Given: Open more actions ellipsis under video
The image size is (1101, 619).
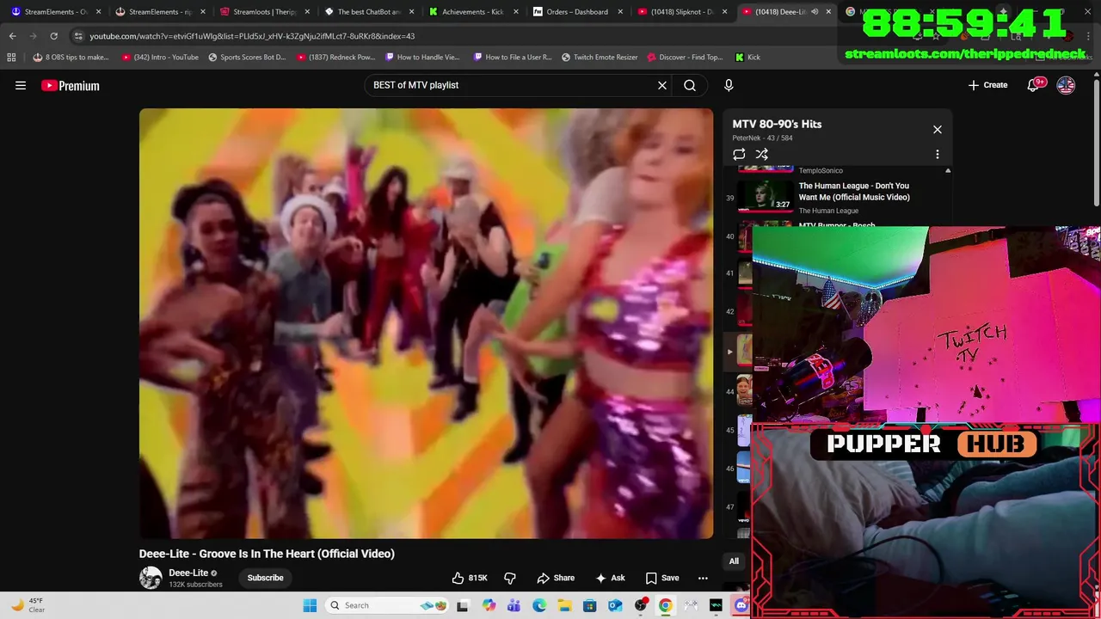Looking at the screenshot, I should click(x=703, y=578).
